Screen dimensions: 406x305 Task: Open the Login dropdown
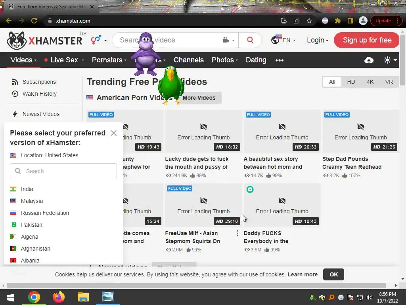[318, 40]
